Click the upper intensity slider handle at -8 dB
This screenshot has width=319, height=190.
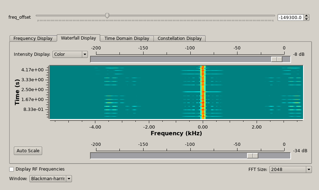(277, 59)
